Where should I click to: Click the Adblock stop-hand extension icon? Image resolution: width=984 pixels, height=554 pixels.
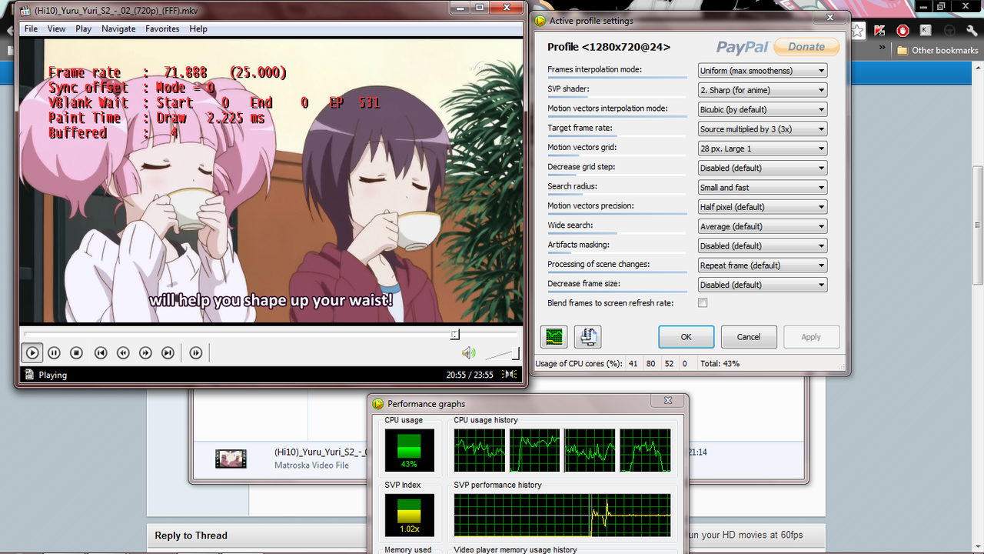pos(903,31)
